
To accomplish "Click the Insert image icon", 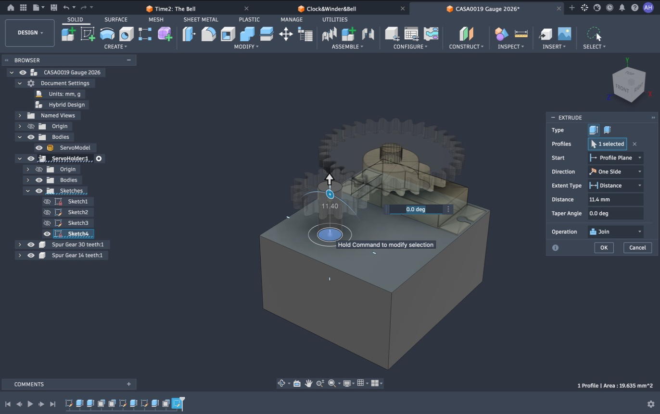I will (x=564, y=34).
